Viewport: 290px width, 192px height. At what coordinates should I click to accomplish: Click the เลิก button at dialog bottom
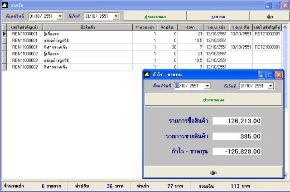[213, 172]
